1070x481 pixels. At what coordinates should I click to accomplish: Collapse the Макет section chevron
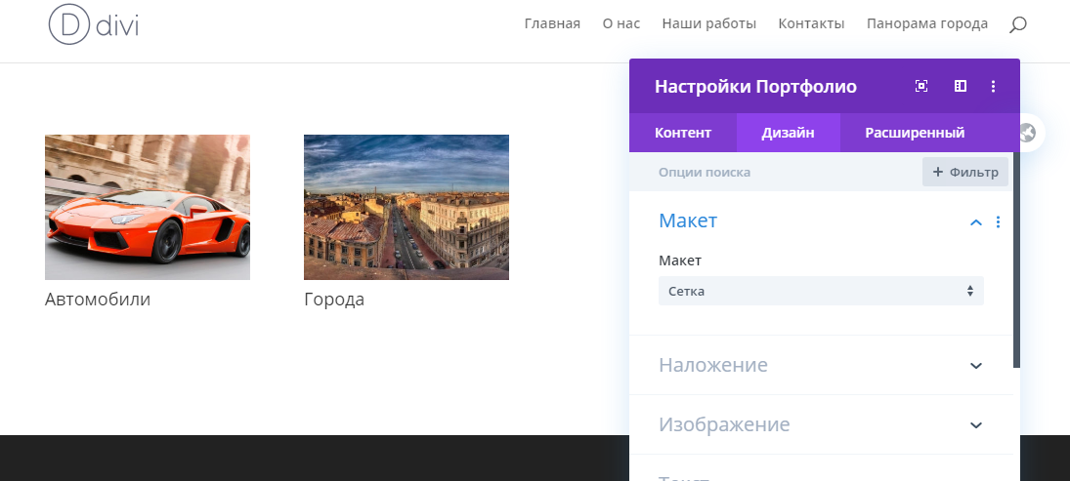pyautogui.click(x=976, y=222)
